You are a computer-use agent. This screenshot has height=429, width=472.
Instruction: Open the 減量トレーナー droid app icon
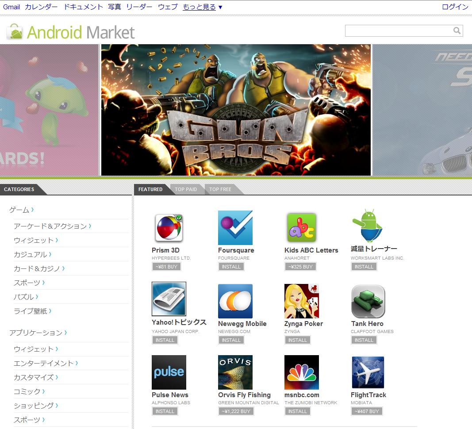pos(368,226)
